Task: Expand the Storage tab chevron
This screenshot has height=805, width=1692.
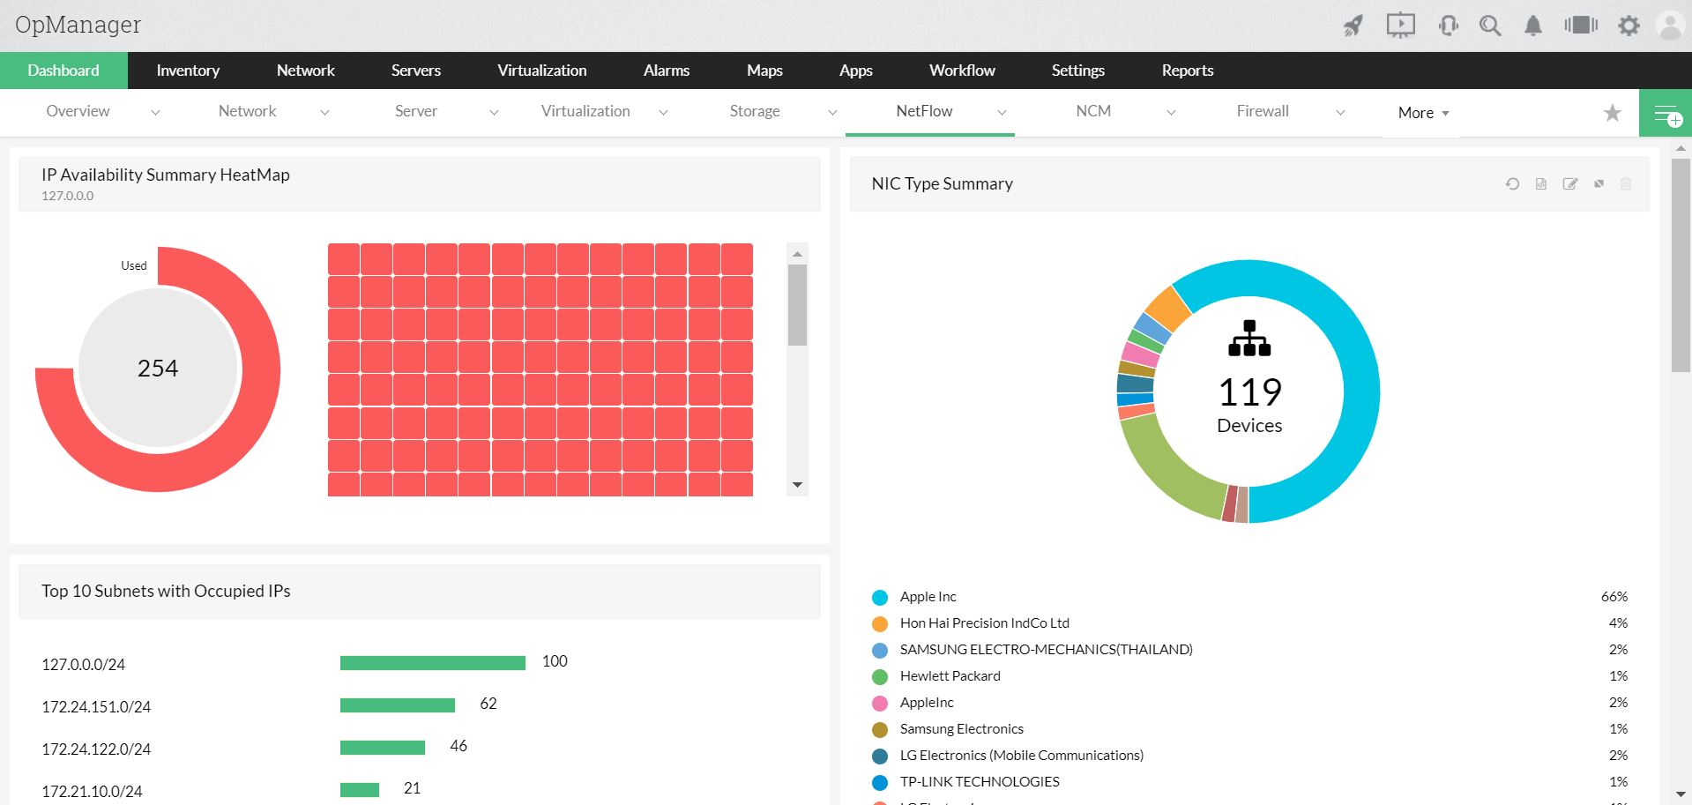Action: [x=832, y=112]
